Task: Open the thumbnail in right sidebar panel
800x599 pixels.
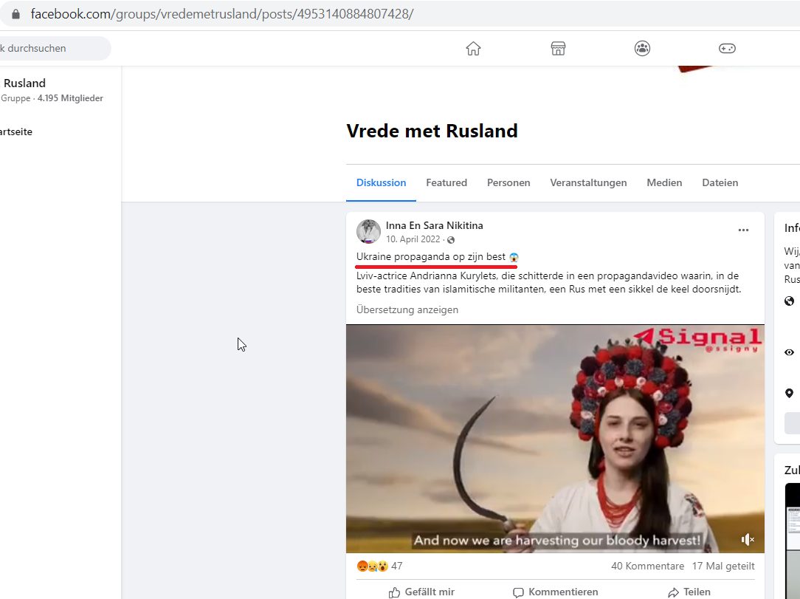Action: pyautogui.click(x=793, y=540)
